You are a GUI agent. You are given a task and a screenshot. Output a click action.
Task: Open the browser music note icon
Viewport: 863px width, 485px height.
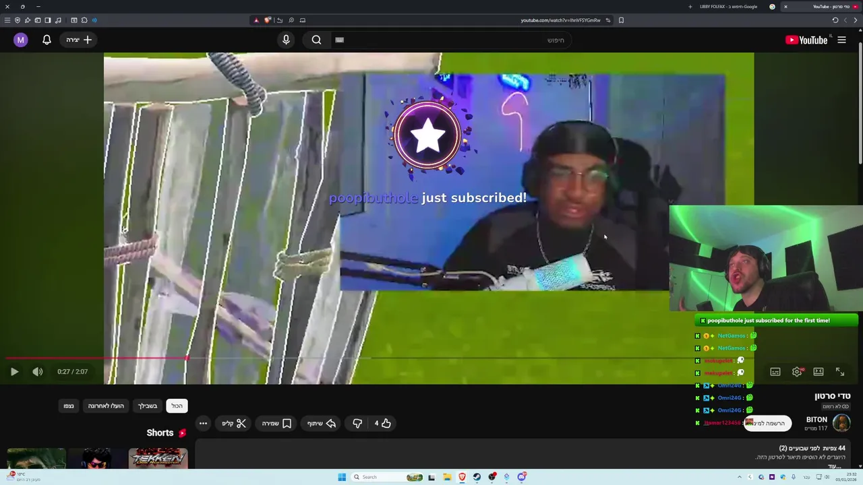click(58, 20)
